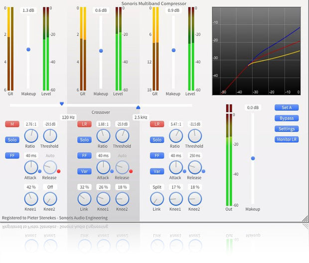Click the mid band 1.88:1 ratio value

point(103,124)
